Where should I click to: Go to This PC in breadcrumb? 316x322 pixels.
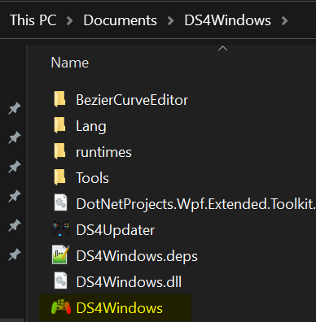tap(33, 20)
